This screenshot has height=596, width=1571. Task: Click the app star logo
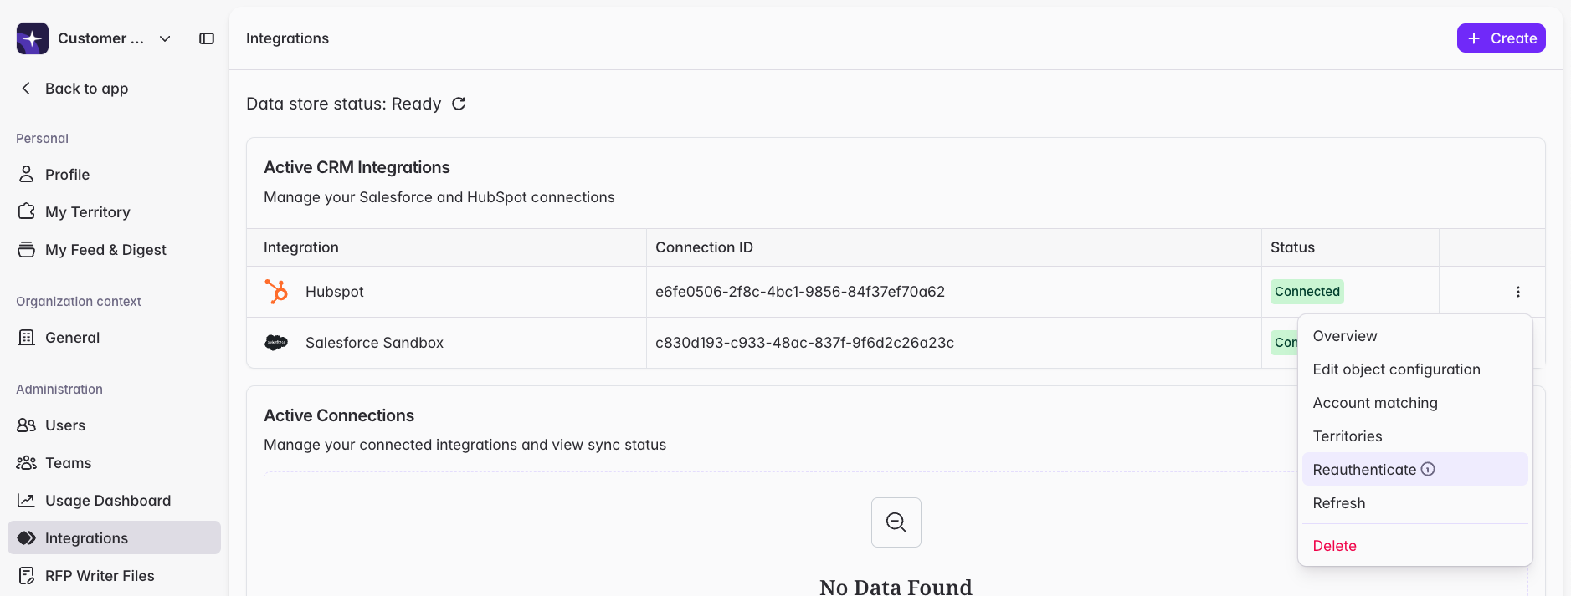[33, 38]
